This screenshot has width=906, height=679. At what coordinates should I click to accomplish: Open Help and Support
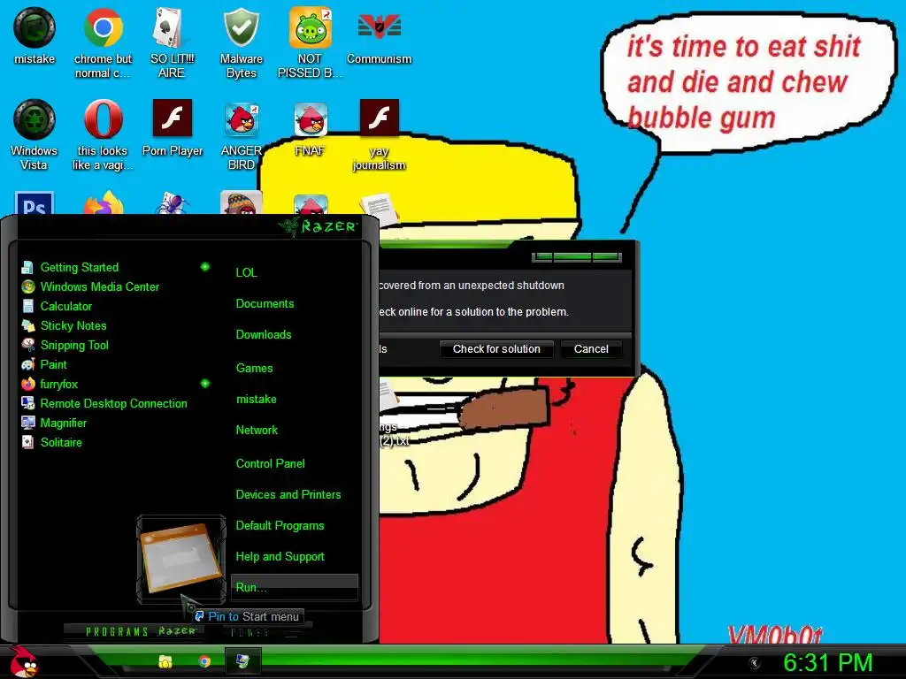pos(280,557)
